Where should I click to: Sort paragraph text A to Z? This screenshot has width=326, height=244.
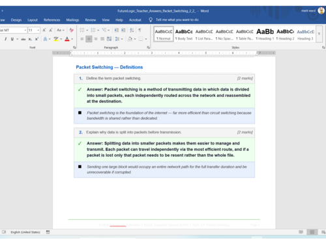(x=132, y=30)
